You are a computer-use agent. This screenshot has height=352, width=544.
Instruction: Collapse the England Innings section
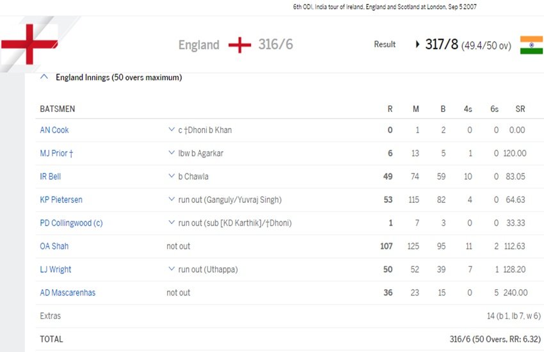click(44, 77)
